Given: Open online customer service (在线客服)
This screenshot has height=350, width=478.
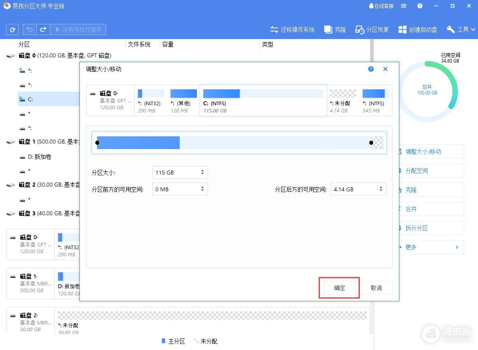Looking at the screenshot, I should point(381,6).
